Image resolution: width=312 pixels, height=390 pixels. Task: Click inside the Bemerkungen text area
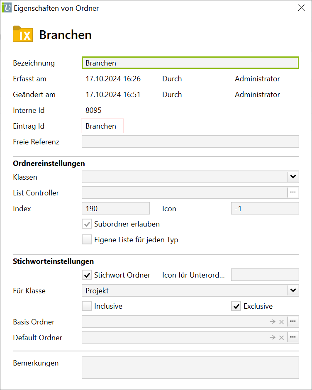click(190, 367)
